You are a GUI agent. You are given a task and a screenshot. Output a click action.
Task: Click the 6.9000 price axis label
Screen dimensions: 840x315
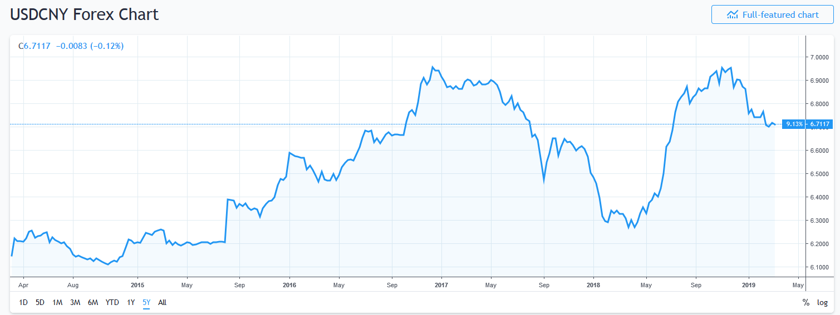click(821, 81)
